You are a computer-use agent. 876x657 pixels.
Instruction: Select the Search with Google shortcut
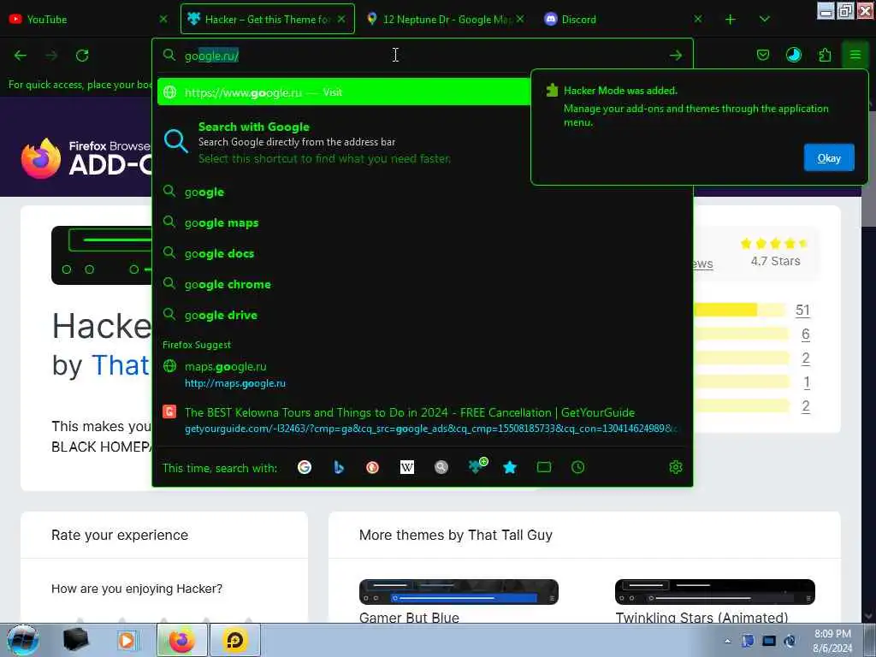[x=344, y=143]
